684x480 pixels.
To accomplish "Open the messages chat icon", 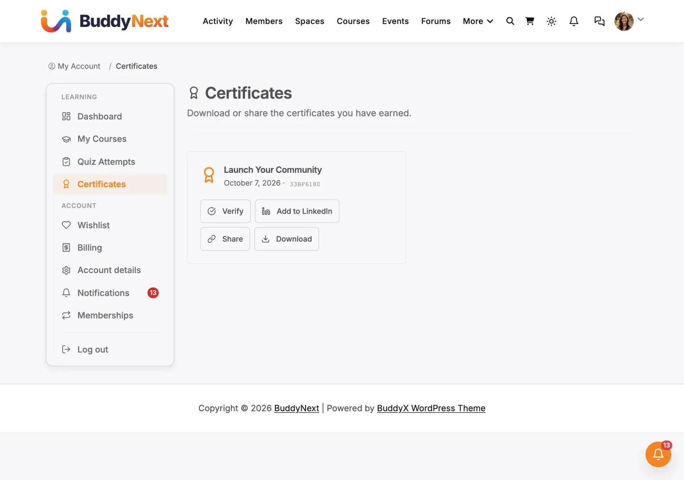I will [599, 21].
